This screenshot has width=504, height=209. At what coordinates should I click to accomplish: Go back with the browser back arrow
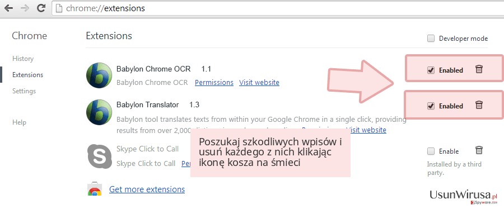(x=8, y=8)
